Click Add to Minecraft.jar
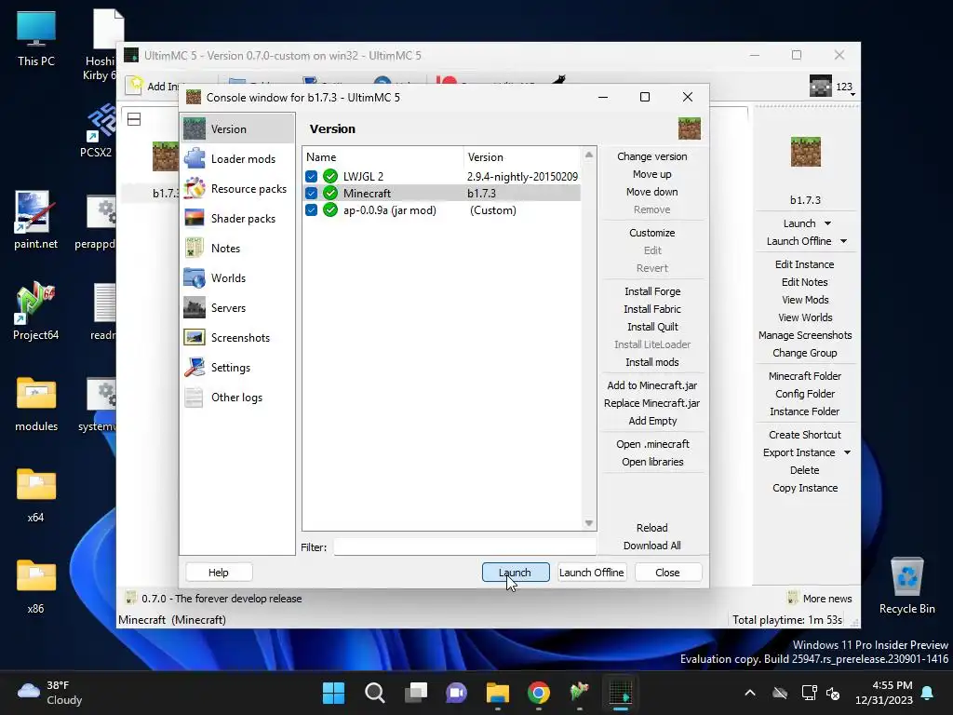Screen dimensions: 953x715 click(652, 385)
